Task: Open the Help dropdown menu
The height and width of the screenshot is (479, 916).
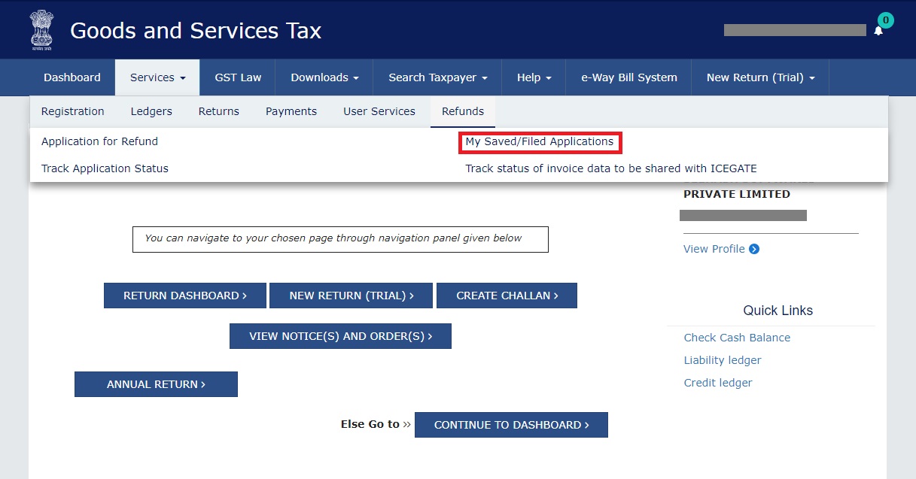Action: (x=533, y=77)
